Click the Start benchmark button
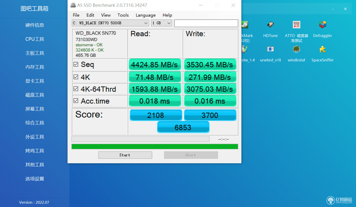 pos(125,155)
